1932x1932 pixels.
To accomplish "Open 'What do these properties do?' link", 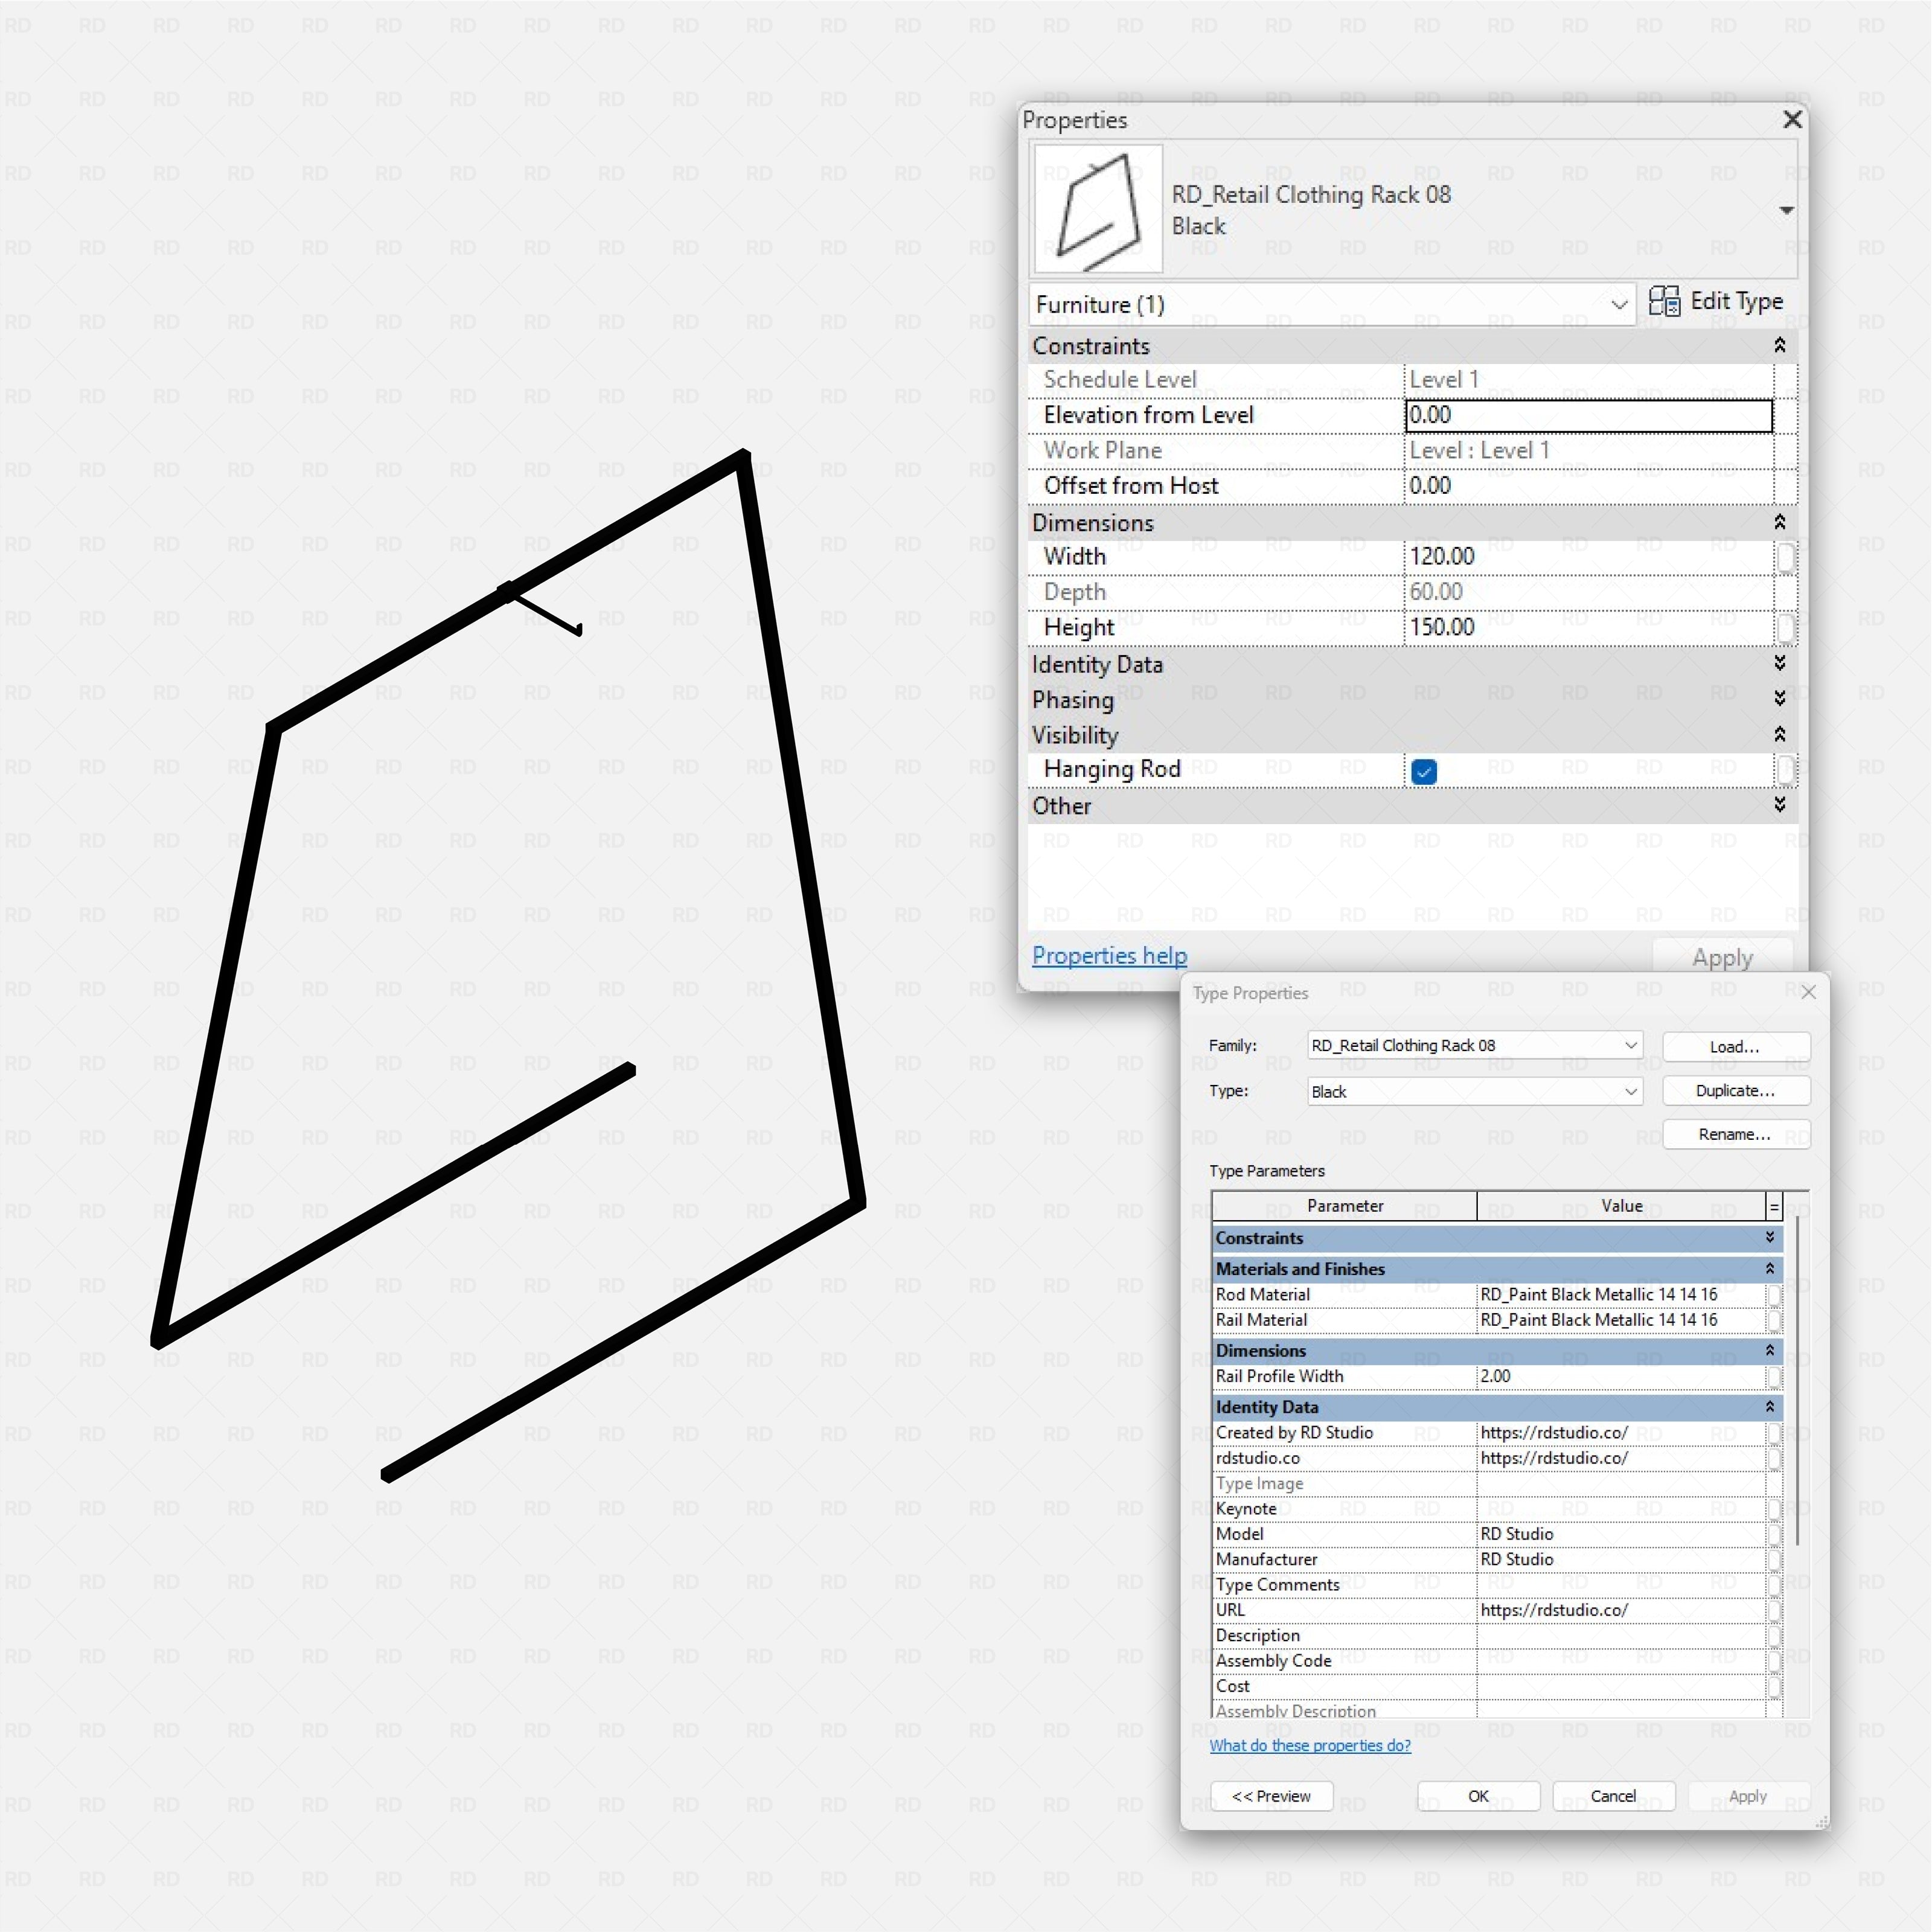I will click(x=1310, y=1746).
